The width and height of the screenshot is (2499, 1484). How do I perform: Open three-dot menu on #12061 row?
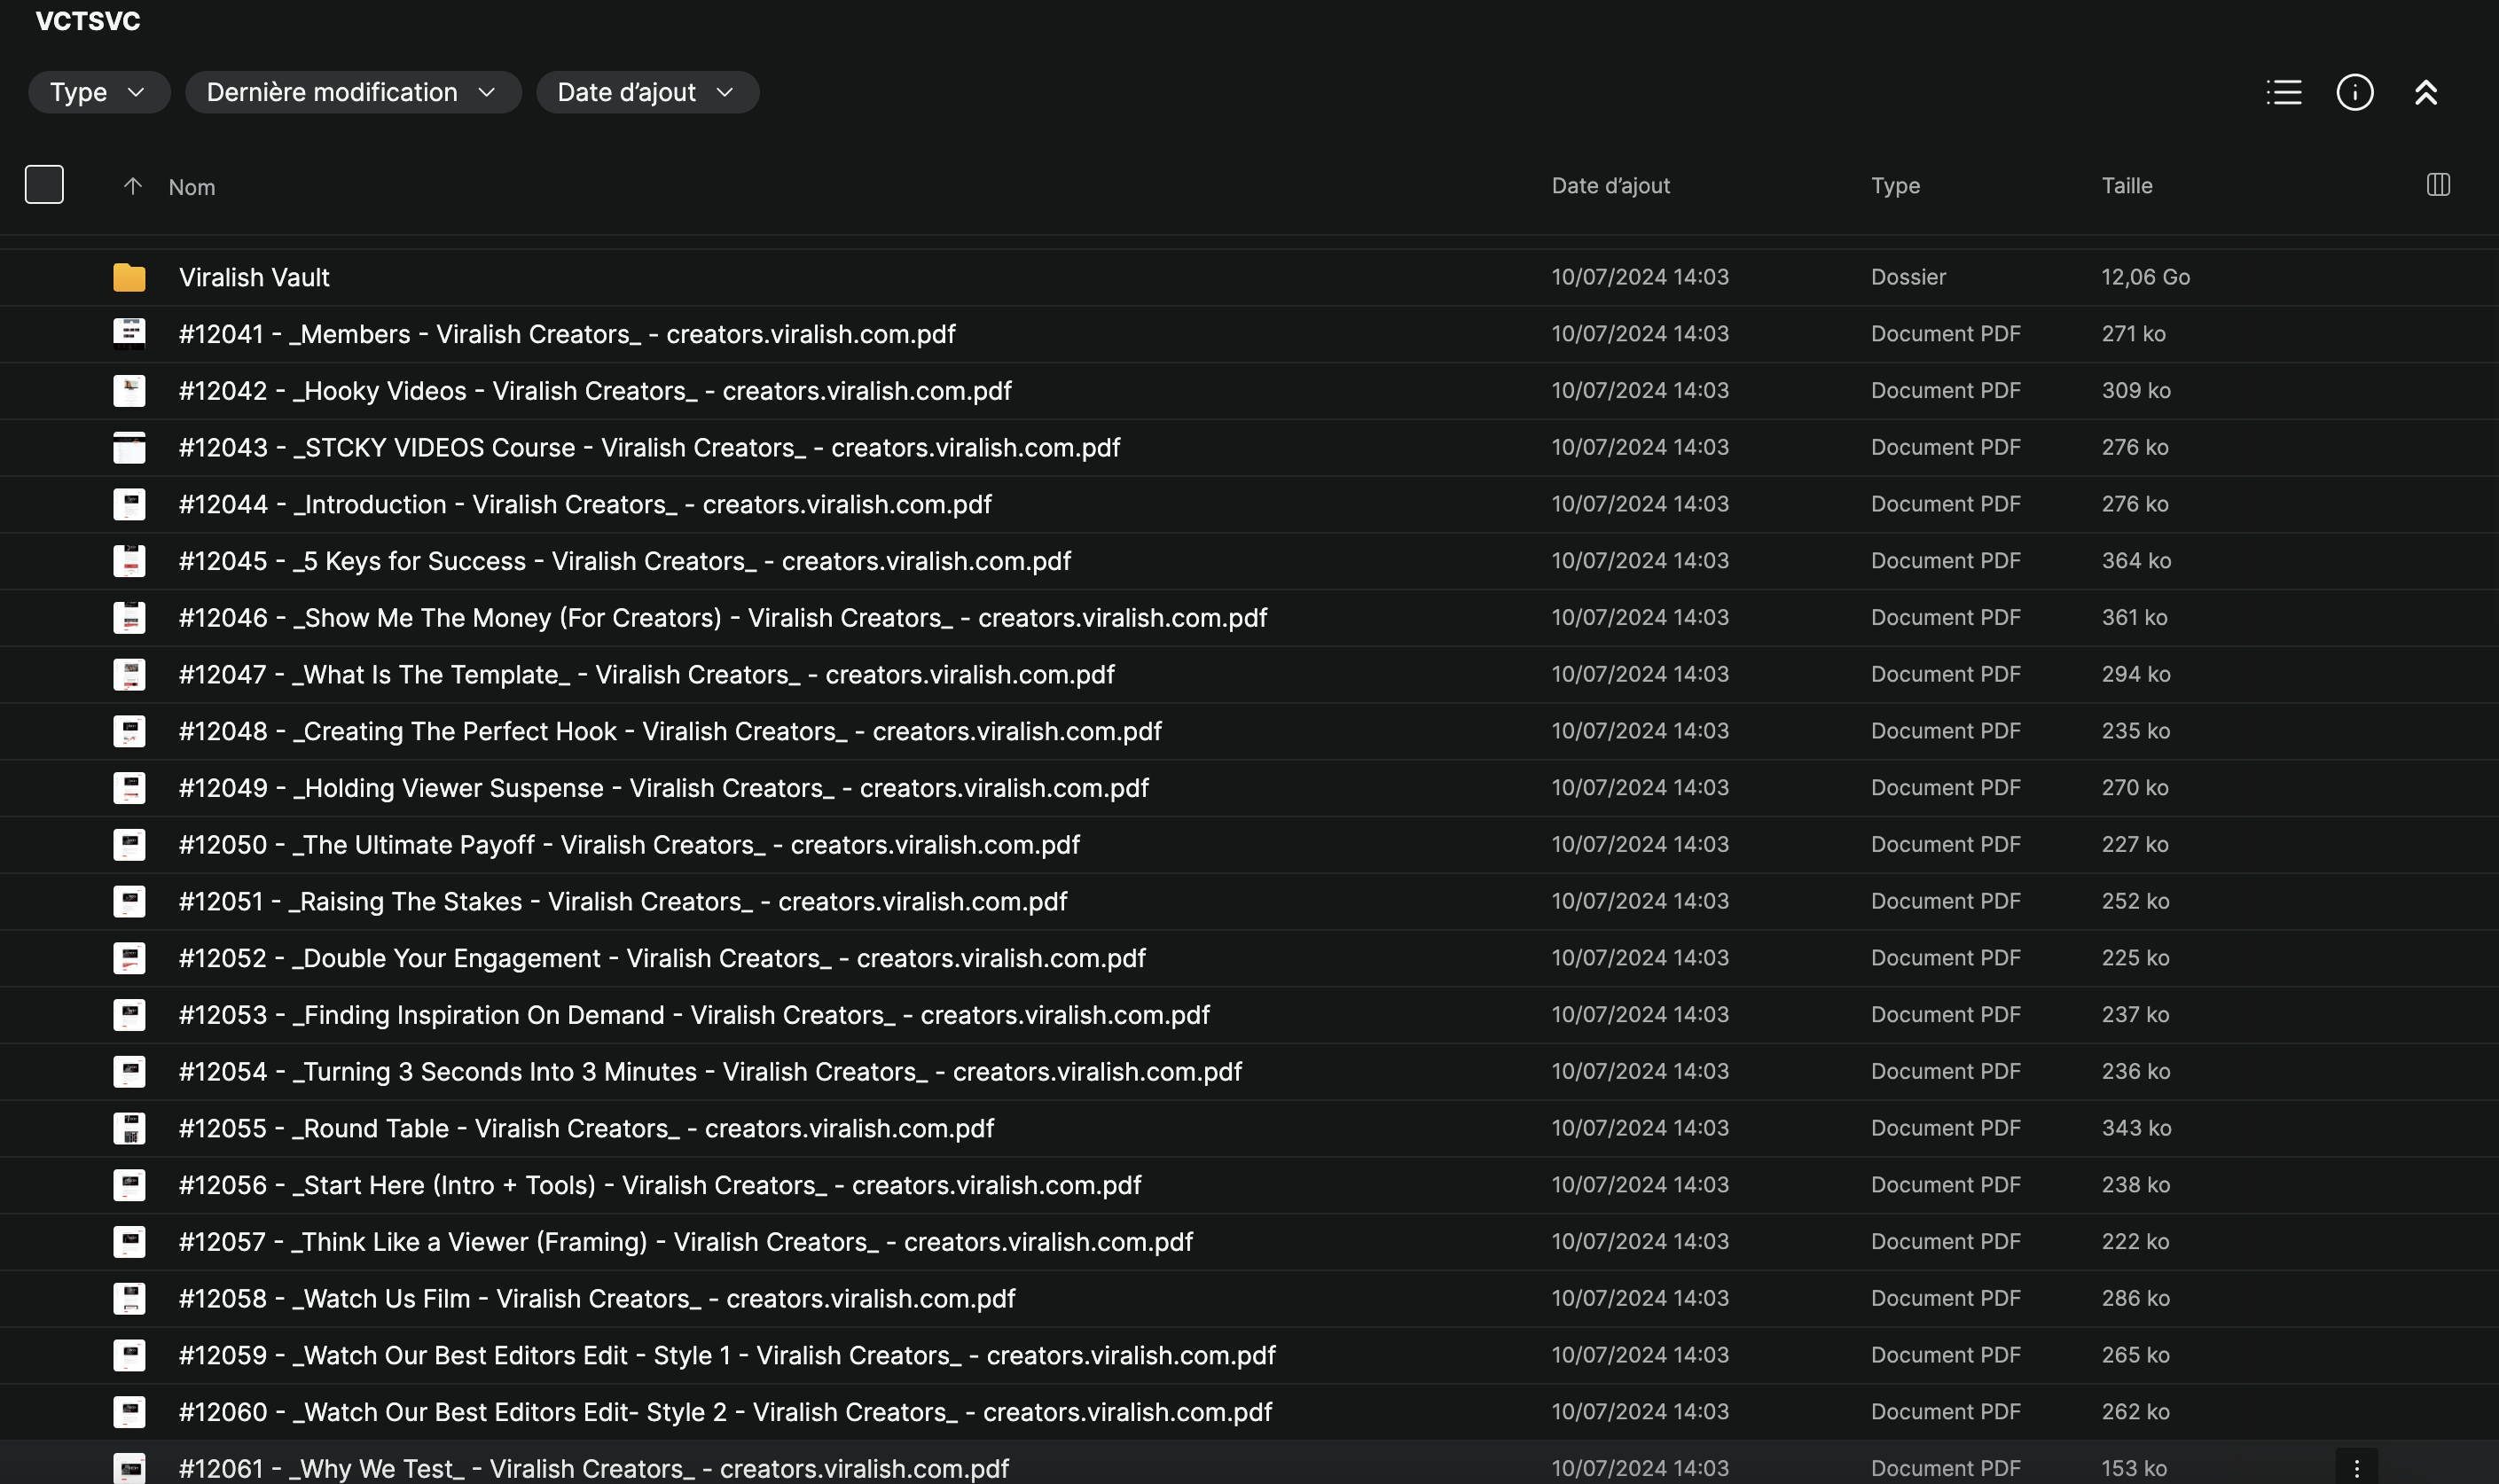(x=2356, y=1467)
